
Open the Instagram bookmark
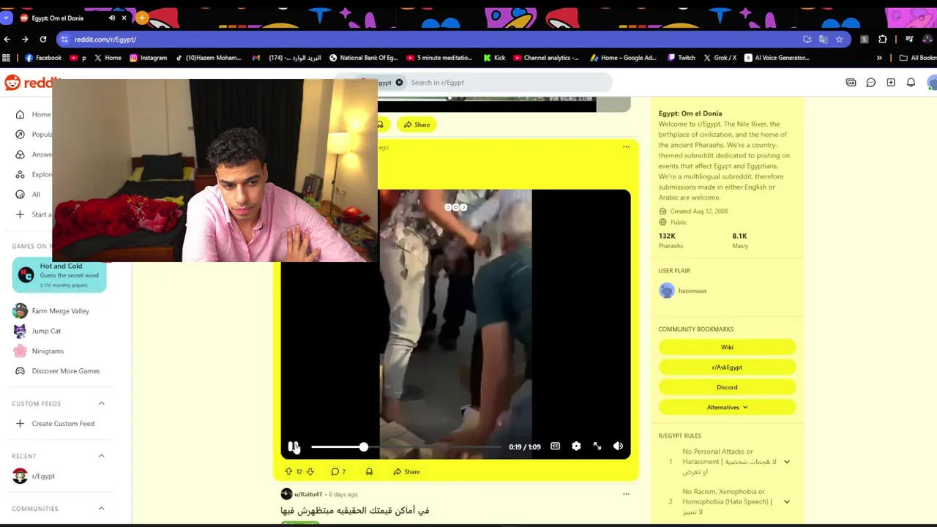pyautogui.click(x=149, y=58)
